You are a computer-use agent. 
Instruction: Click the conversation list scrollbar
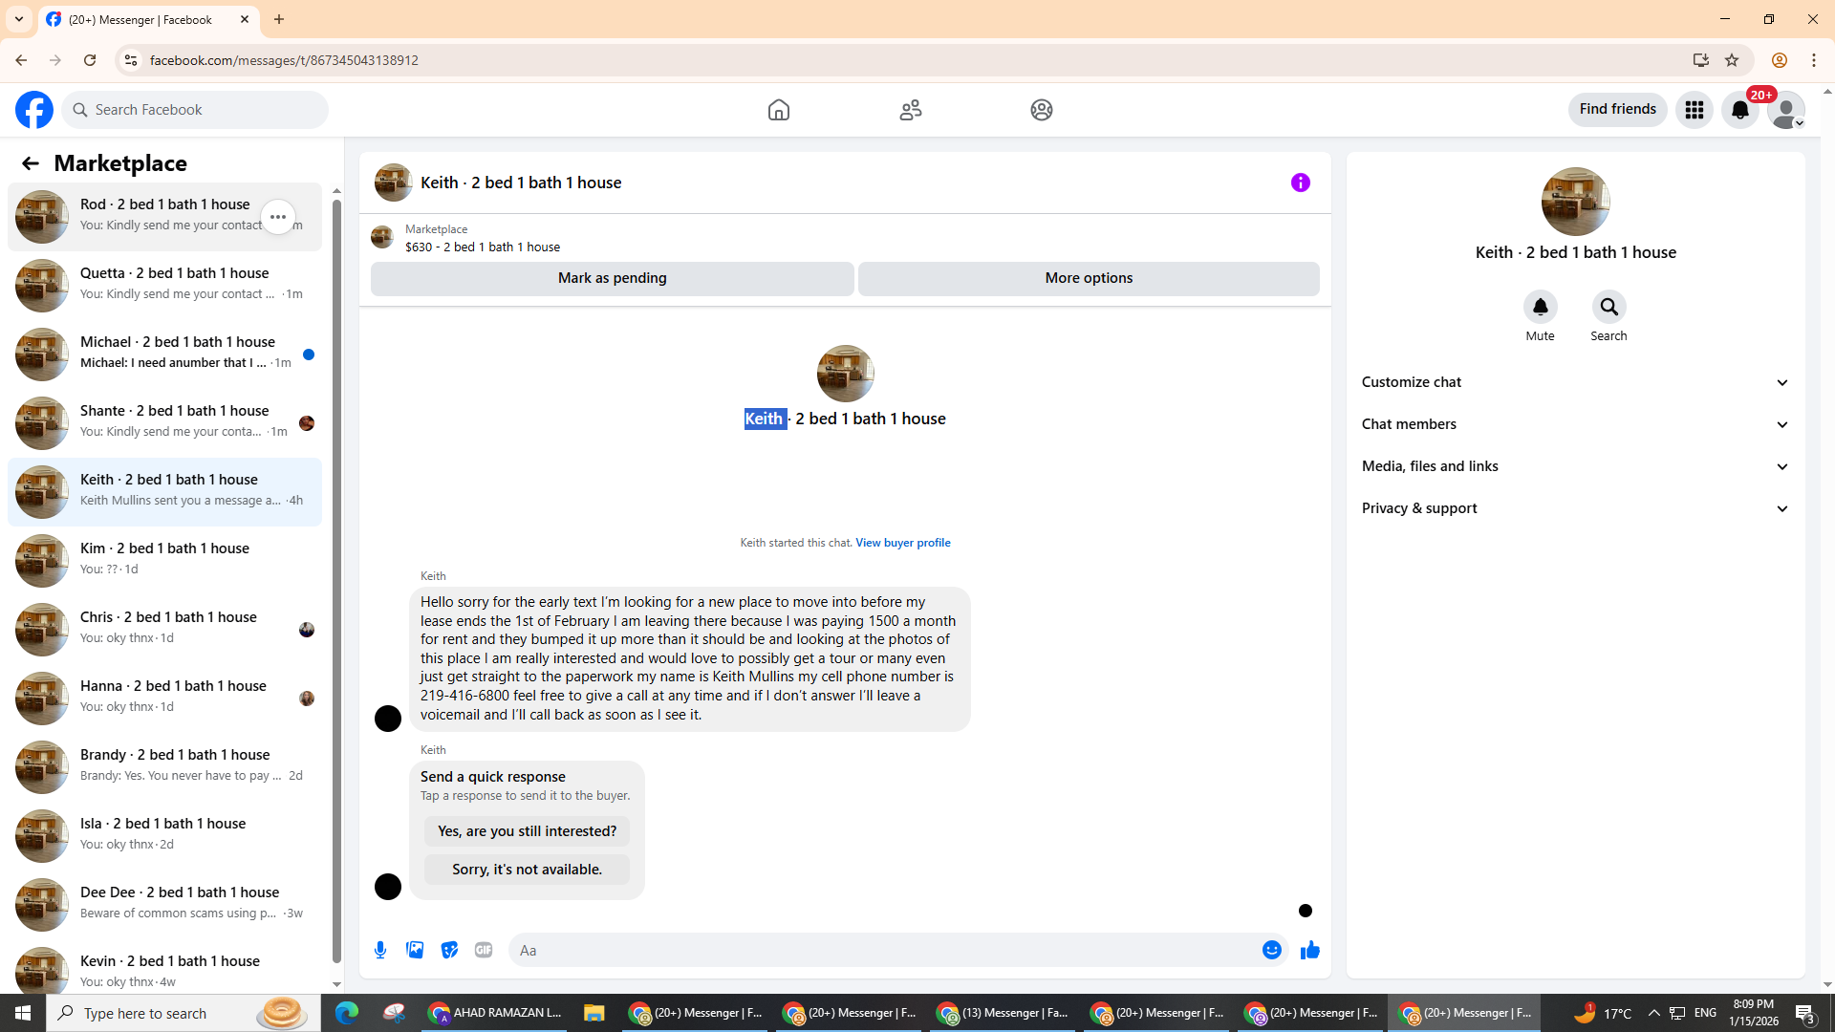coord(336,573)
